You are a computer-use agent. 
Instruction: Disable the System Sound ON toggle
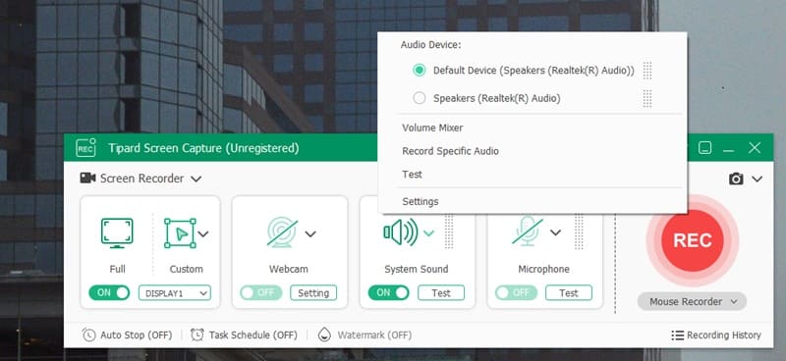click(388, 293)
